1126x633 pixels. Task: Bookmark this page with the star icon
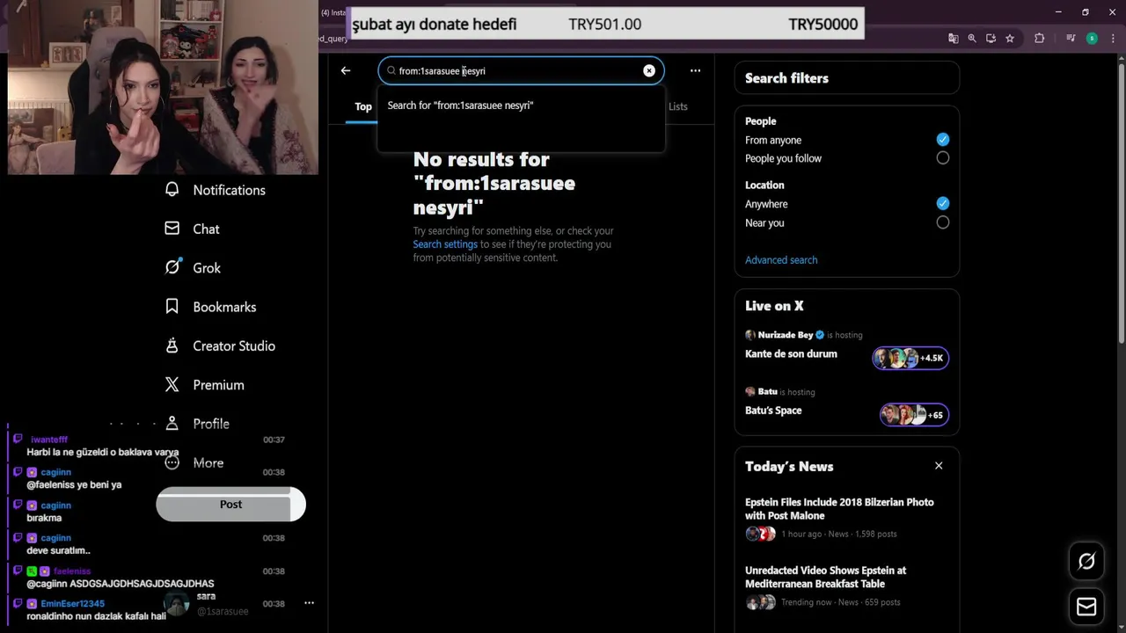[1010, 39]
